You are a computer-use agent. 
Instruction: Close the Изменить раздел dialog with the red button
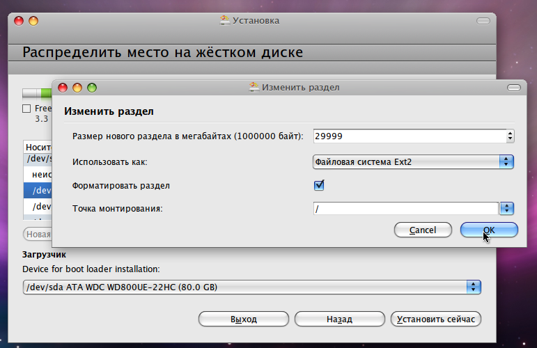point(62,88)
